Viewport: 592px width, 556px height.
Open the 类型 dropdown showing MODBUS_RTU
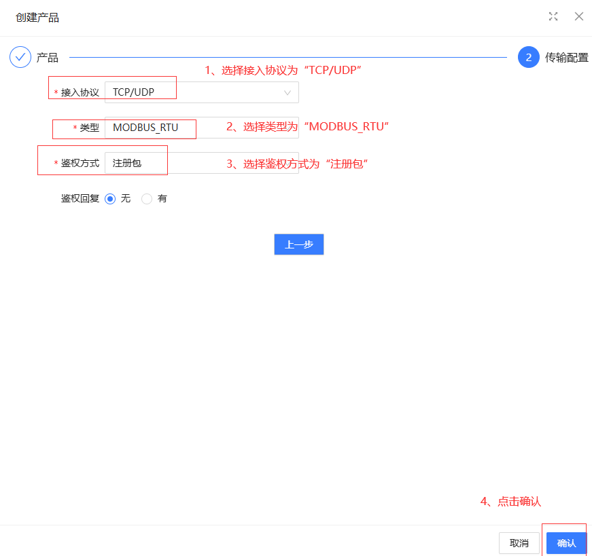click(201, 128)
